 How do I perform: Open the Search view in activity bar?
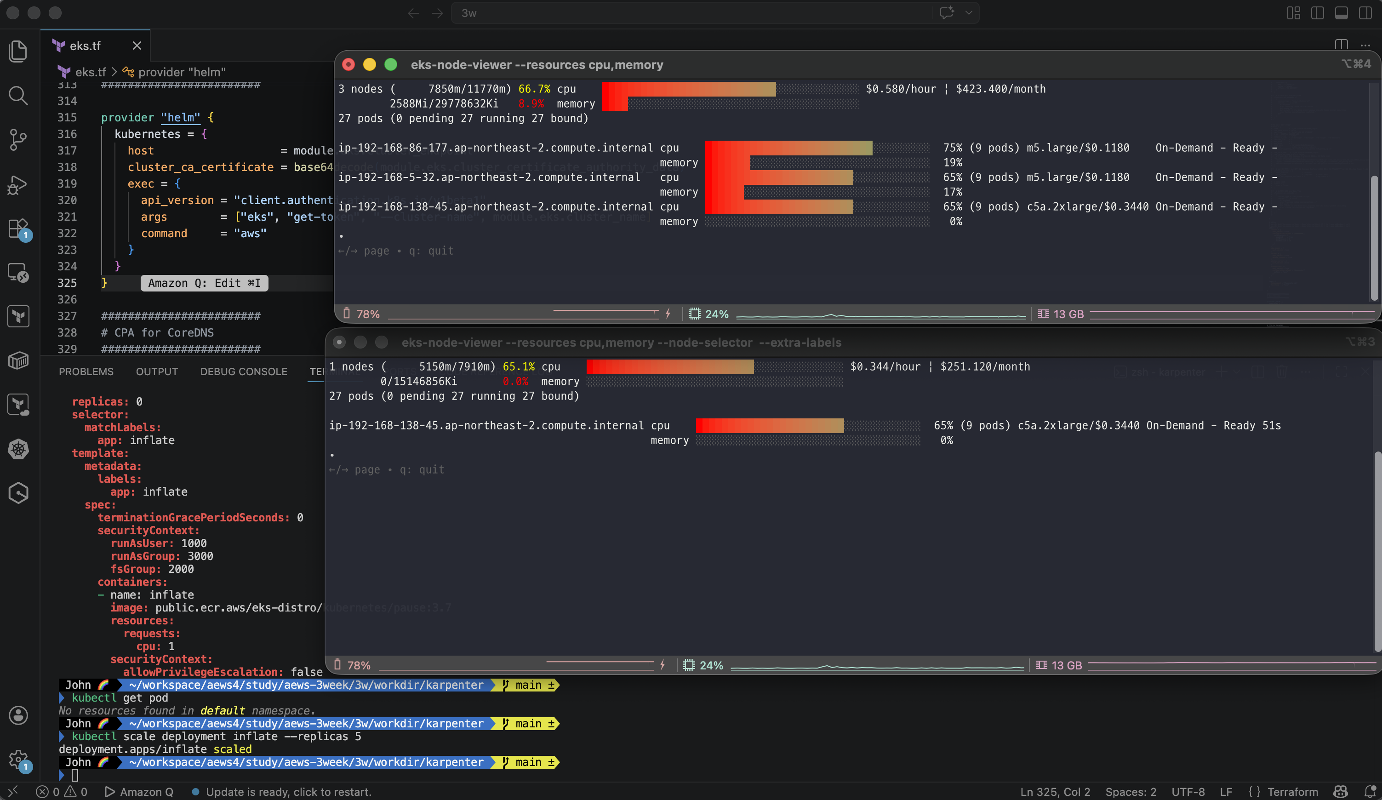[18, 96]
